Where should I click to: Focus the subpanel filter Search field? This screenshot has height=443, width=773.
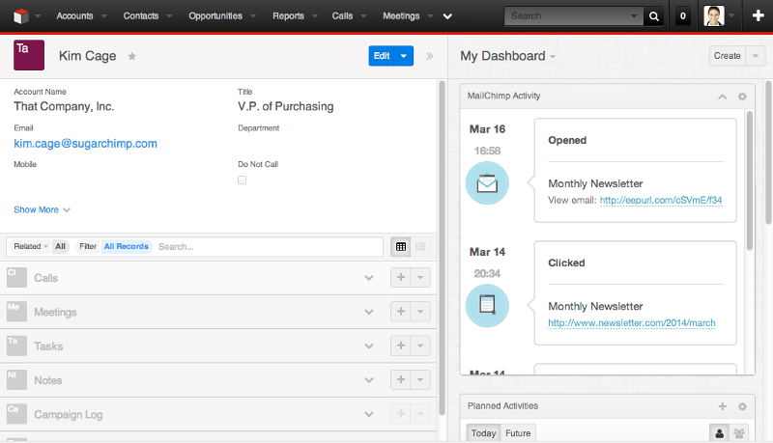(269, 247)
